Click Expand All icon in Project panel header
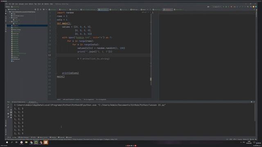Image resolution: width=262 pixels, height=147 pixels. tap(38, 9)
